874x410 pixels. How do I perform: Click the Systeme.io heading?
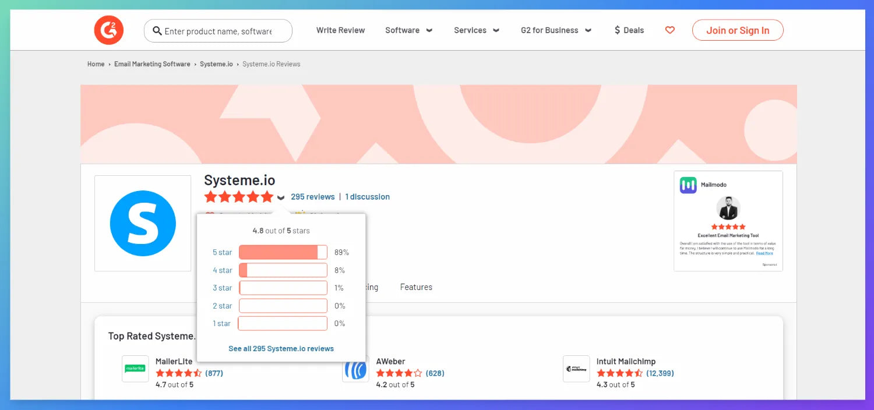[x=239, y=180]
